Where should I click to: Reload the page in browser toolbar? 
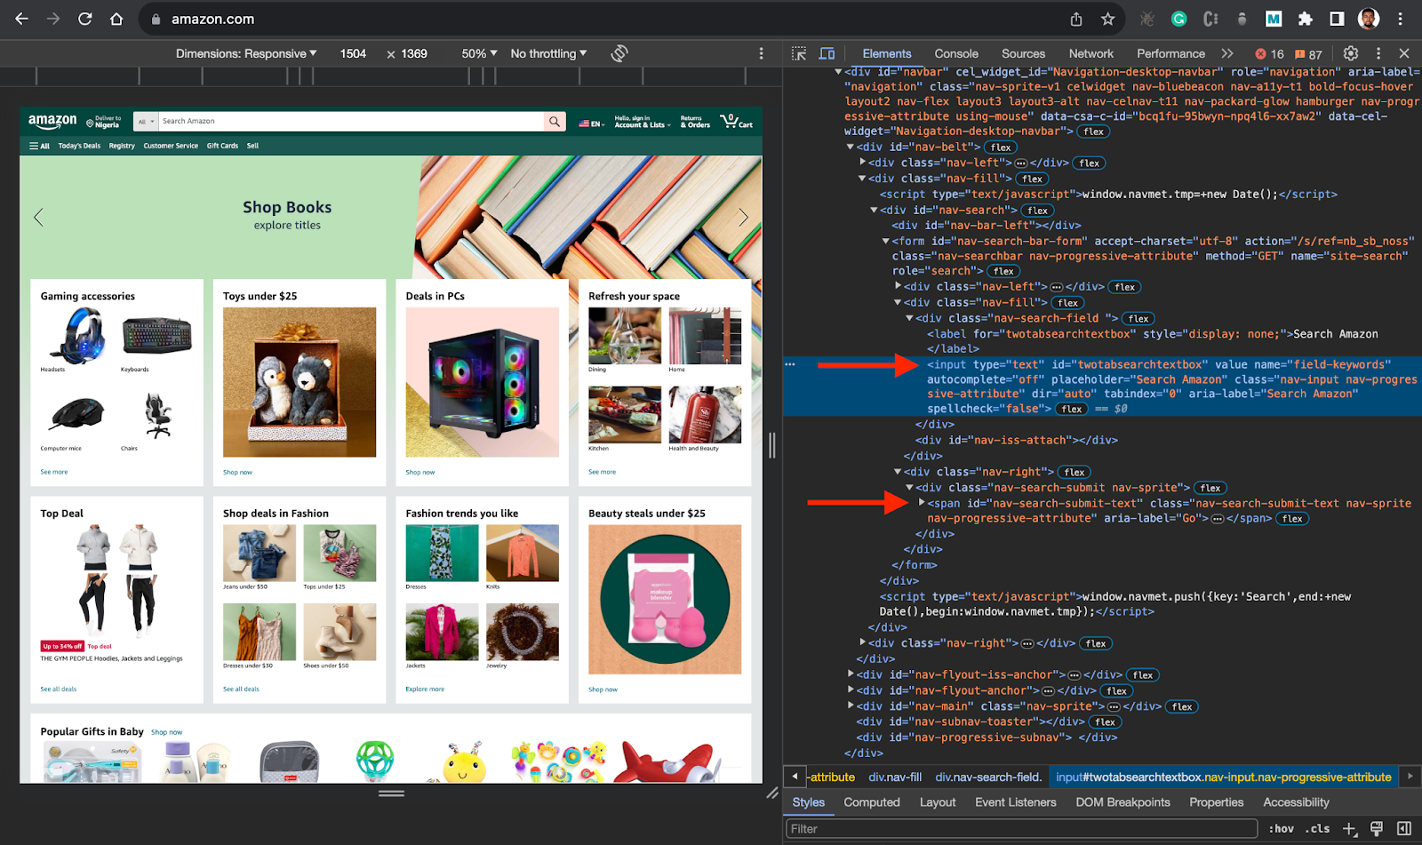(x=85, y=19)
